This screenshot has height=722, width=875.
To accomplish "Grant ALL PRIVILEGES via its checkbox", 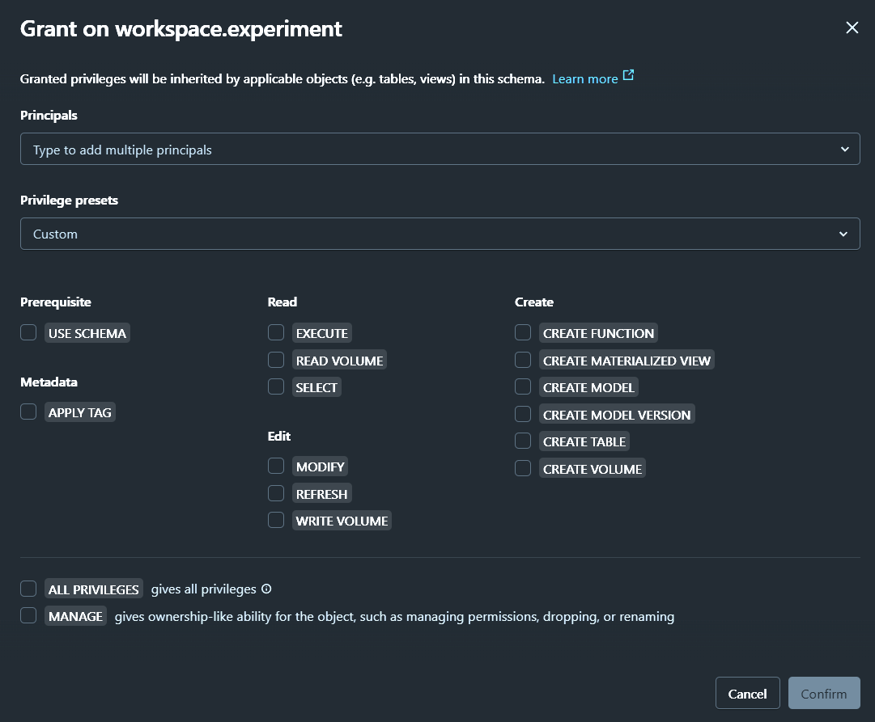I will [29, 589].
